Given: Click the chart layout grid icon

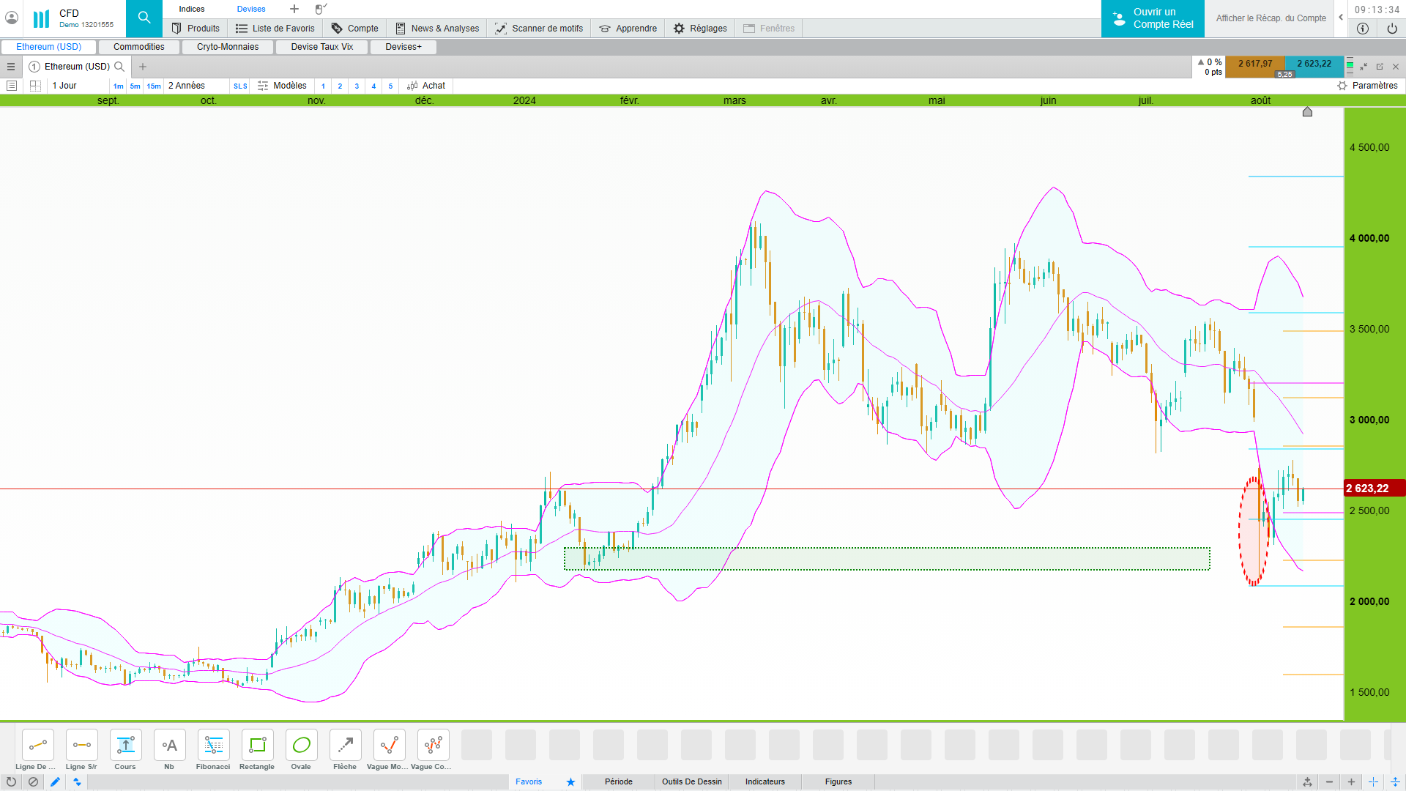Looking at the screenshot, I should (35, 86).
